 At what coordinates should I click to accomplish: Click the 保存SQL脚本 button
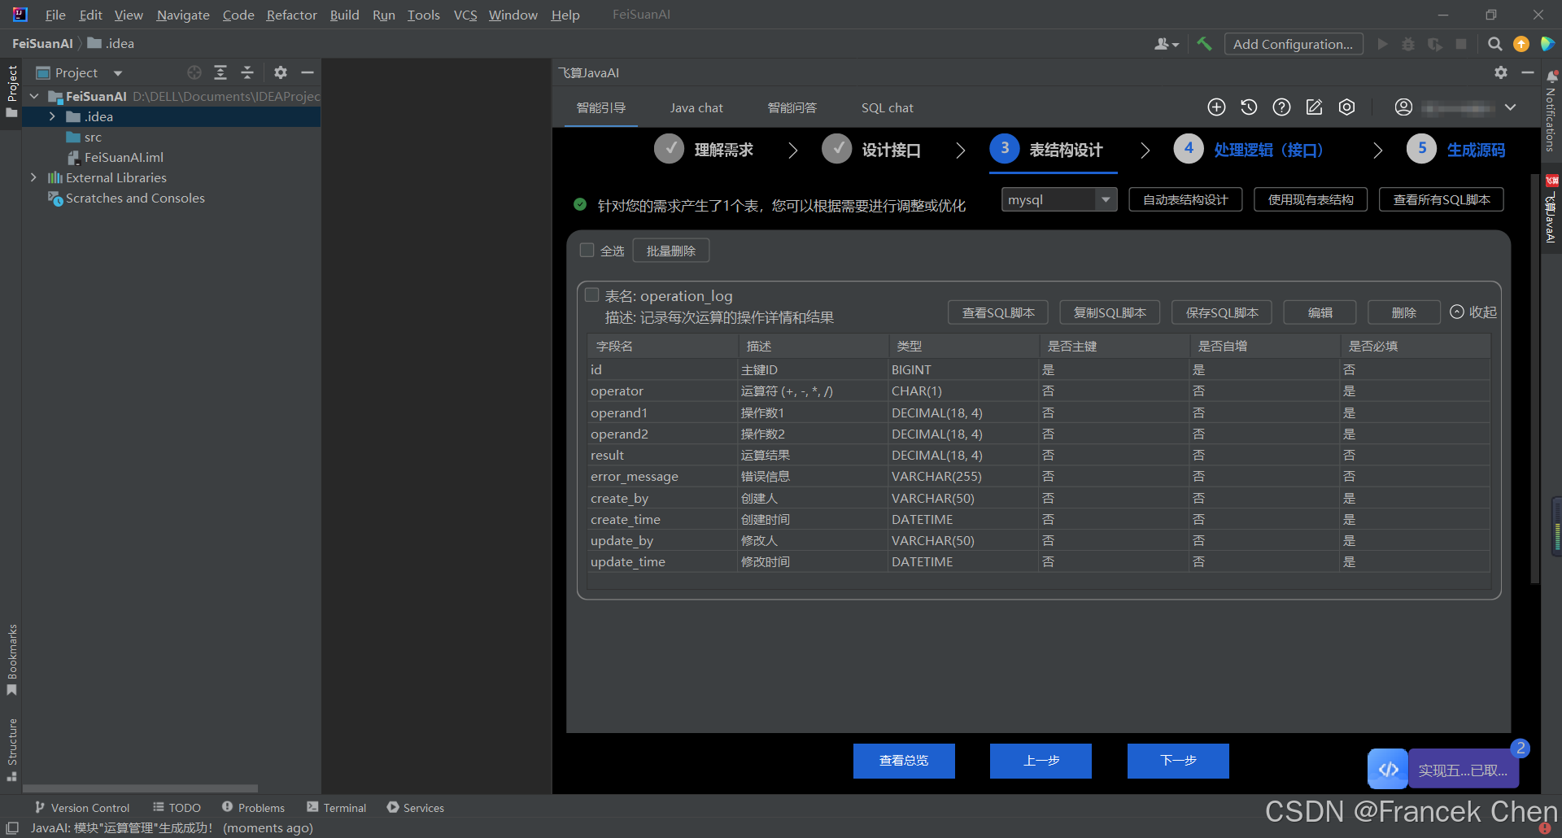tap(1222, 312)
